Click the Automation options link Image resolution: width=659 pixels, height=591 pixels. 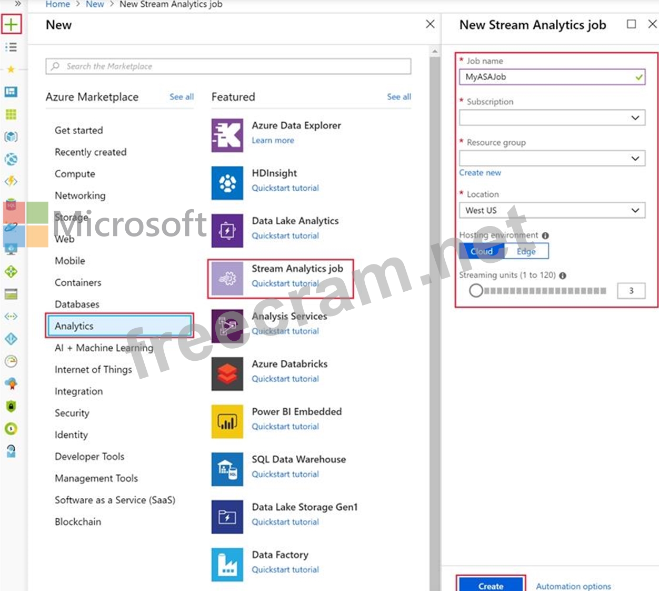pos(573,586)
